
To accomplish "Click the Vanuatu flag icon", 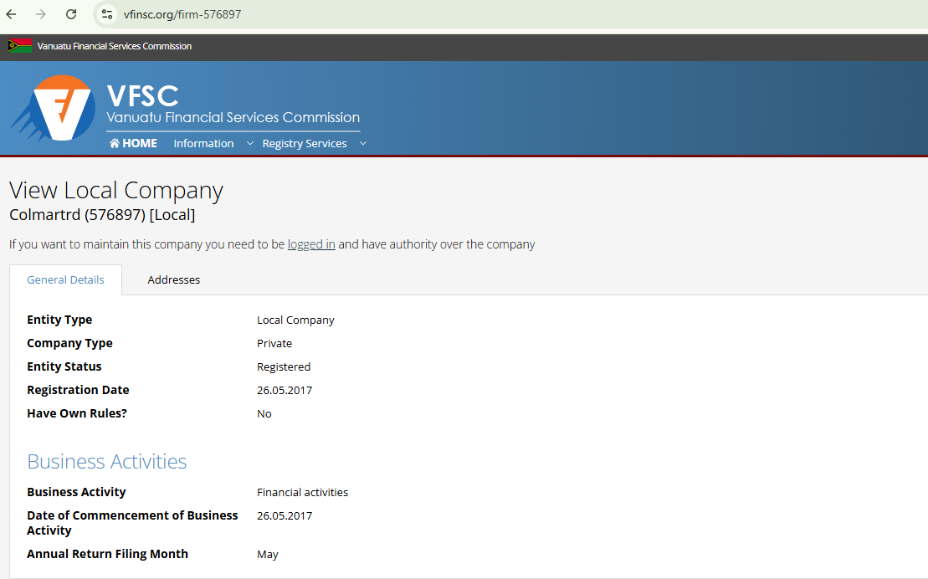I will [19, 46].
